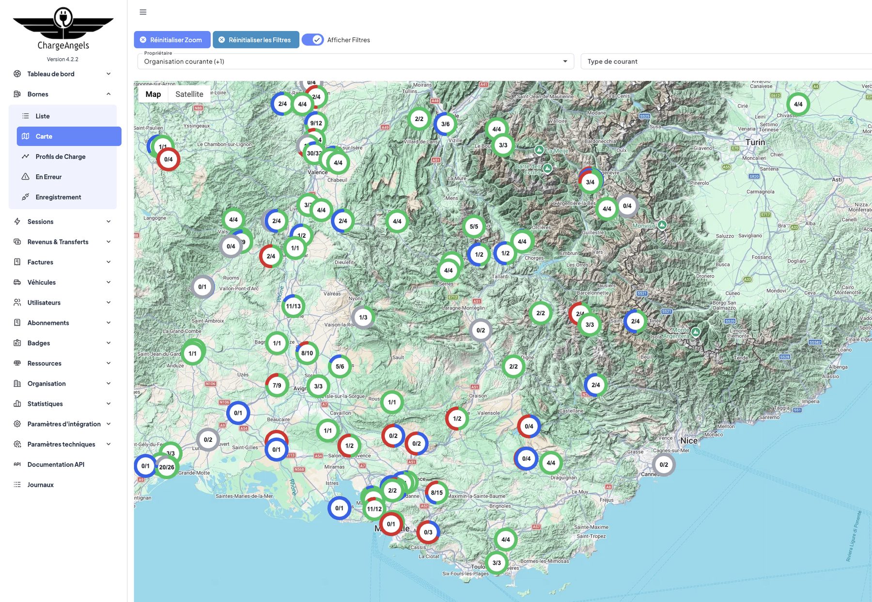Click the 5/5 cluster marker

tap(474, 226)
